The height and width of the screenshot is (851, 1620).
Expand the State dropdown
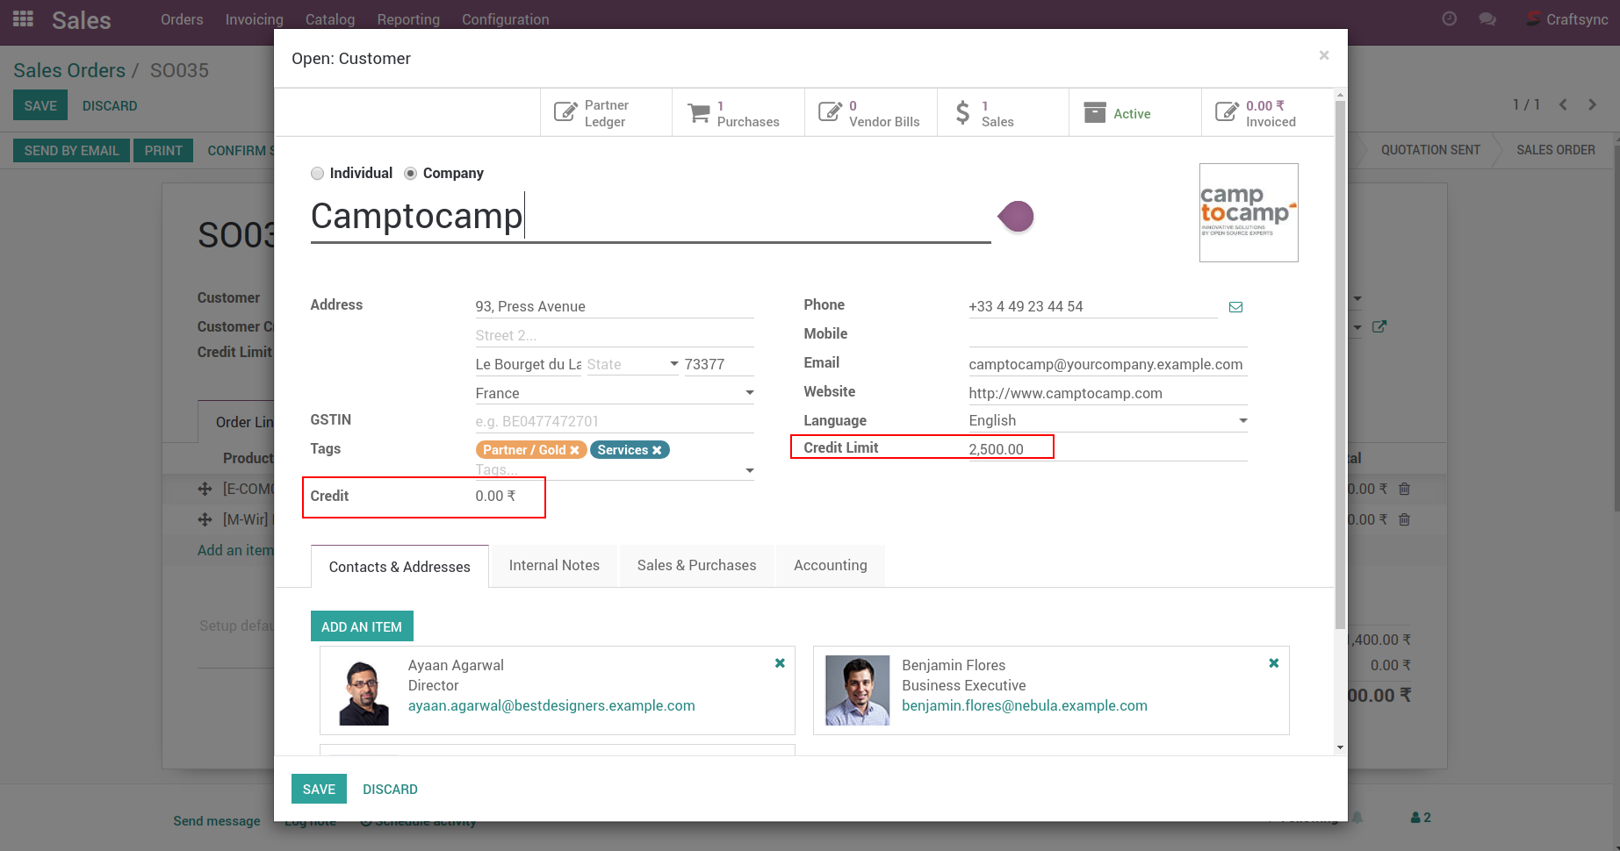(673, 364)
